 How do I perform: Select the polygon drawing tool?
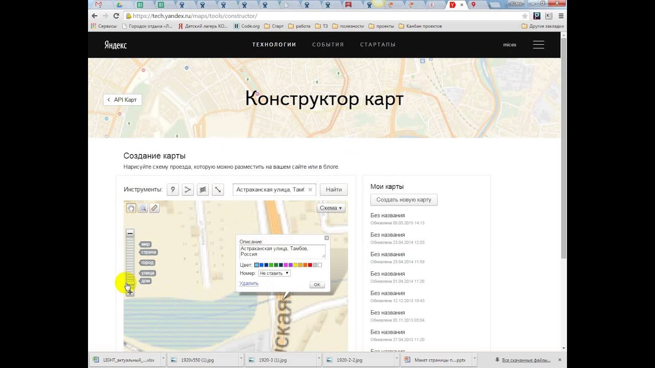203,190
